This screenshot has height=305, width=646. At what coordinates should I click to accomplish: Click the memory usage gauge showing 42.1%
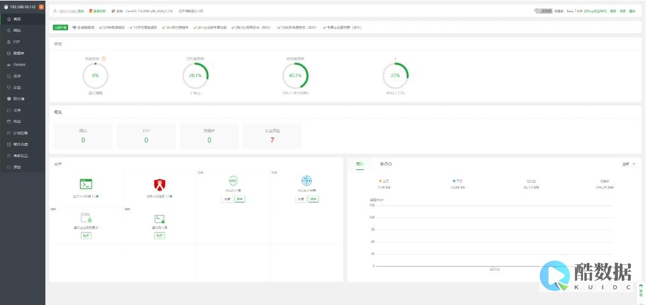point(295,76)
